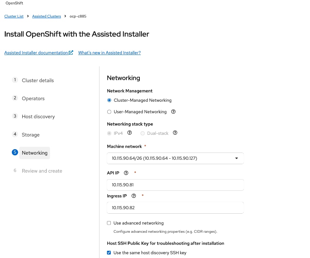Select the User-Managed Networking option
This screenshot has height=258, width=310.
pyautogui.click(x=109, y=112)
